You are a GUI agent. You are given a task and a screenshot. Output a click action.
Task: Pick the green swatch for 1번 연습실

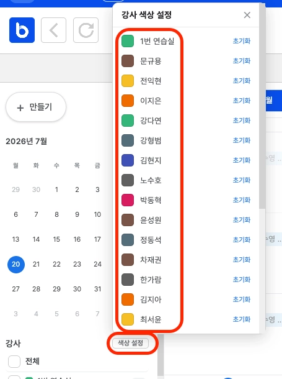(128, 41)
